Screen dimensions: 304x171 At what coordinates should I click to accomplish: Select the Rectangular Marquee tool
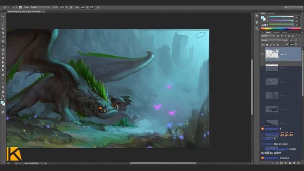tap(3, 20)
